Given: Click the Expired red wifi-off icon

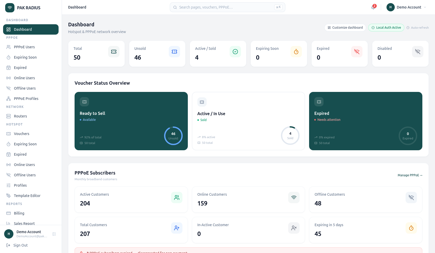Looking at the screenshot, I should click(x=357, y=52).
